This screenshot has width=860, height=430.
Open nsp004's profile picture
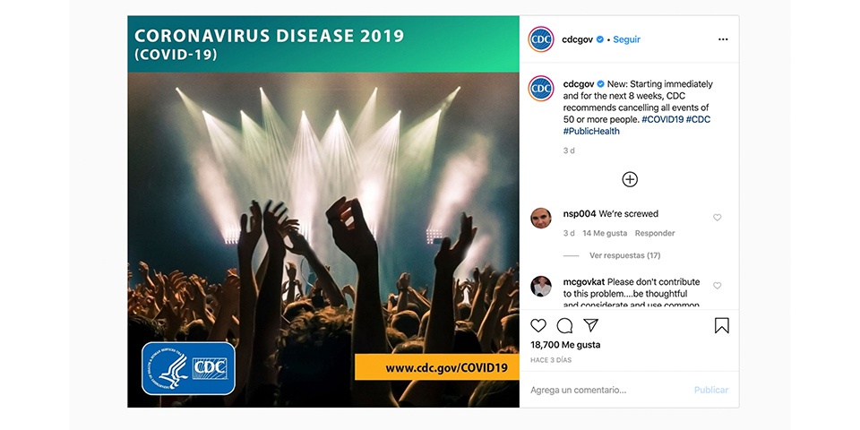pyautogui.click(x=541, y=219)
